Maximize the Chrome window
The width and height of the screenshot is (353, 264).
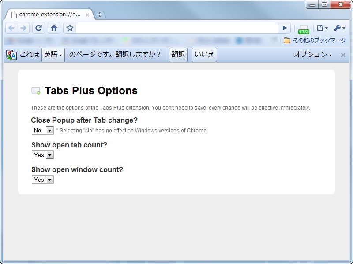(x=324, y=4)
